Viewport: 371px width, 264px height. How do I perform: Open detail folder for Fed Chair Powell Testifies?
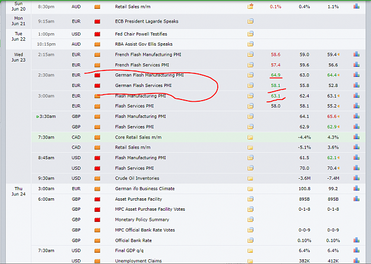coord(250,34)
